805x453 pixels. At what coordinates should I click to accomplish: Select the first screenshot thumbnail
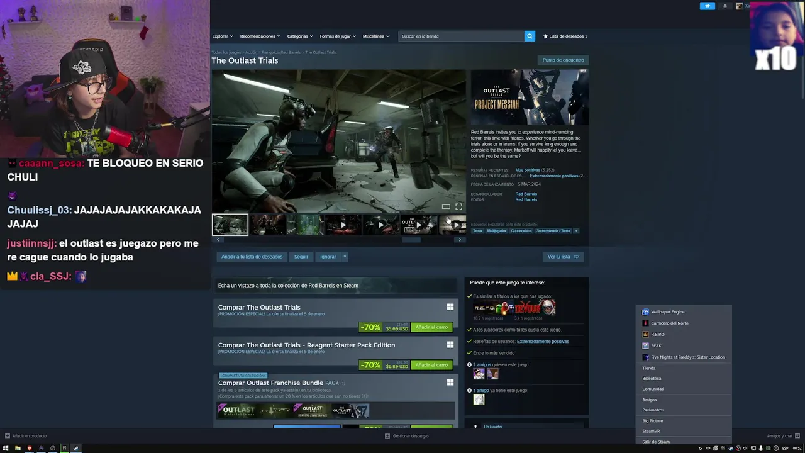click(x=230, y=225)
